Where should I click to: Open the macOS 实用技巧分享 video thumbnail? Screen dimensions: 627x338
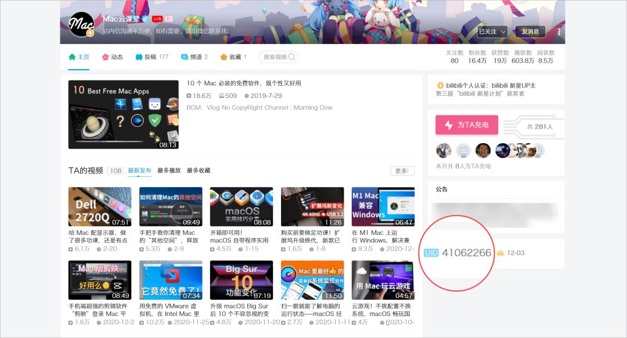coord(242,206)
